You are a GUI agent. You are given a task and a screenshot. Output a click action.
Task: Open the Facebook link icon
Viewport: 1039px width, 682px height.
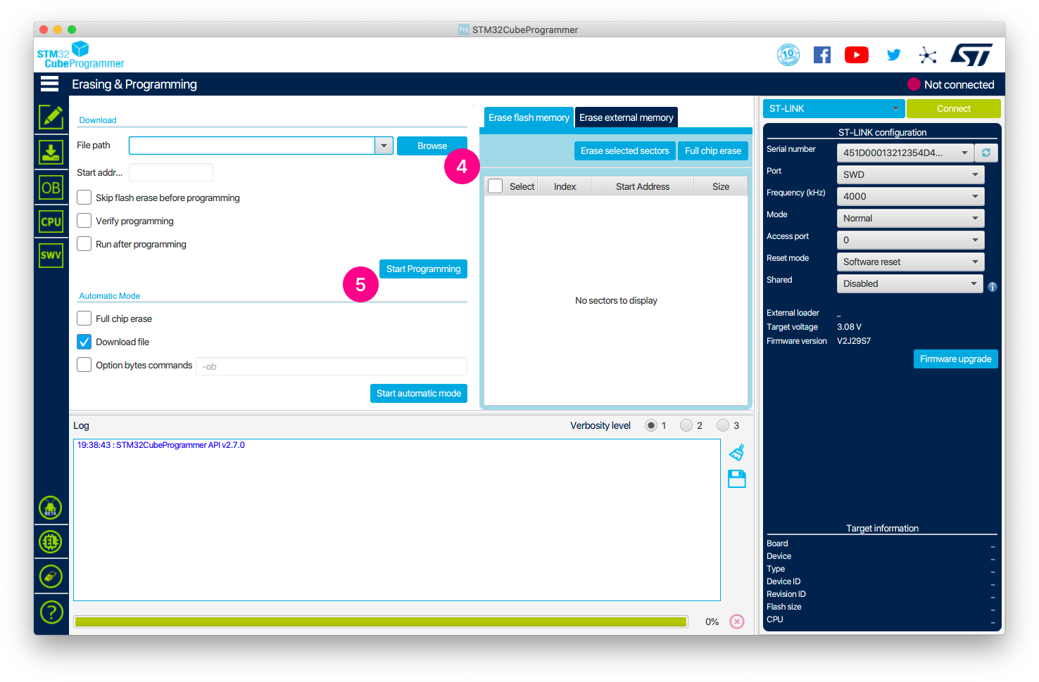[x=822, y=55]
